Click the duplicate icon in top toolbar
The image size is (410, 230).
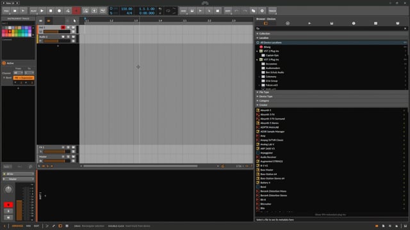pos(254,11)
